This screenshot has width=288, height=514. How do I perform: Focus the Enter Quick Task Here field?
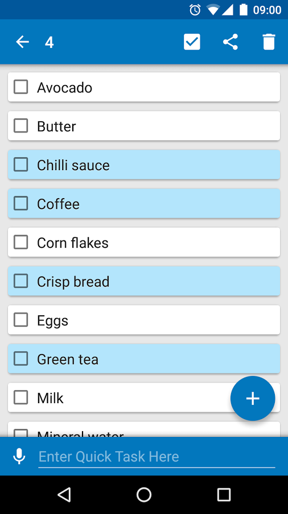click(157, 457)
